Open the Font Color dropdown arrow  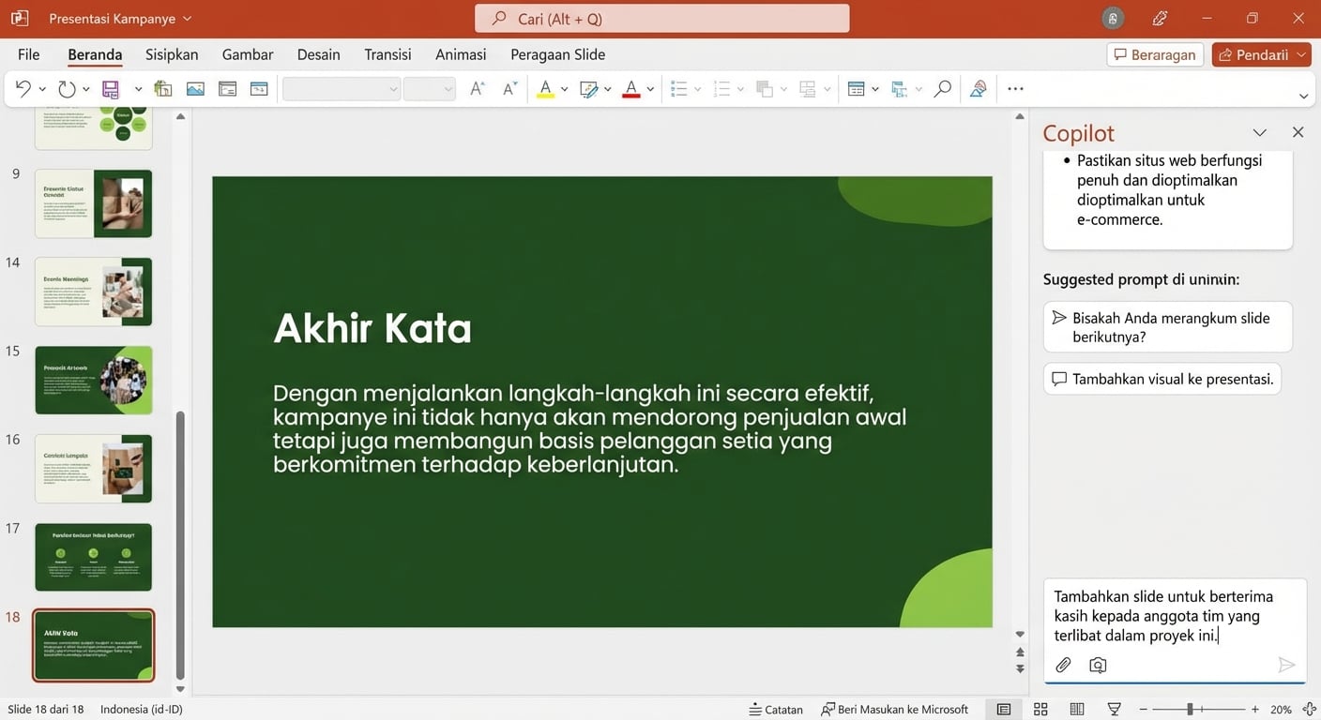tap(650, 89)
